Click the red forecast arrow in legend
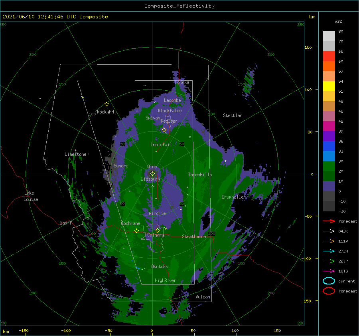The width and height of the screenshot is (359, 336). [329, 221]
